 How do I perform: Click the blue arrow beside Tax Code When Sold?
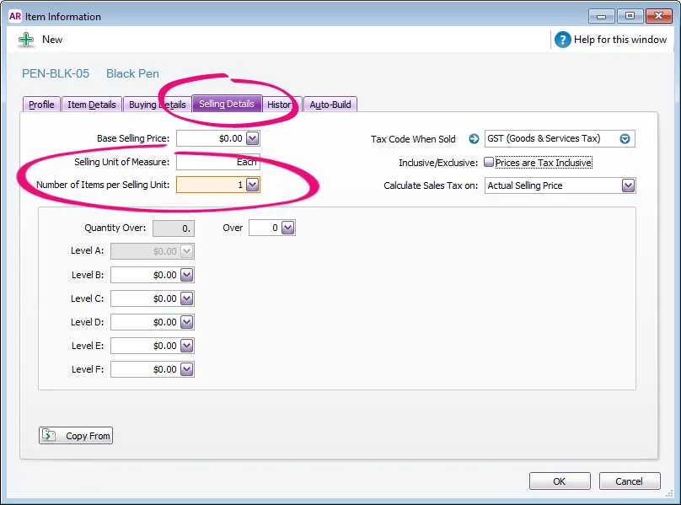coord(474,138)
